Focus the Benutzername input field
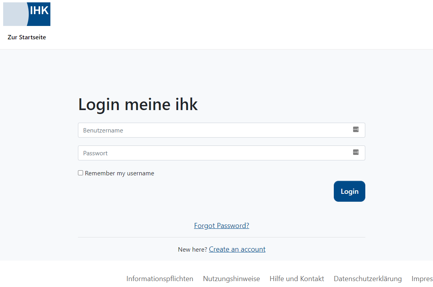This screenshot has width=433, height=287. pos(222,130)
